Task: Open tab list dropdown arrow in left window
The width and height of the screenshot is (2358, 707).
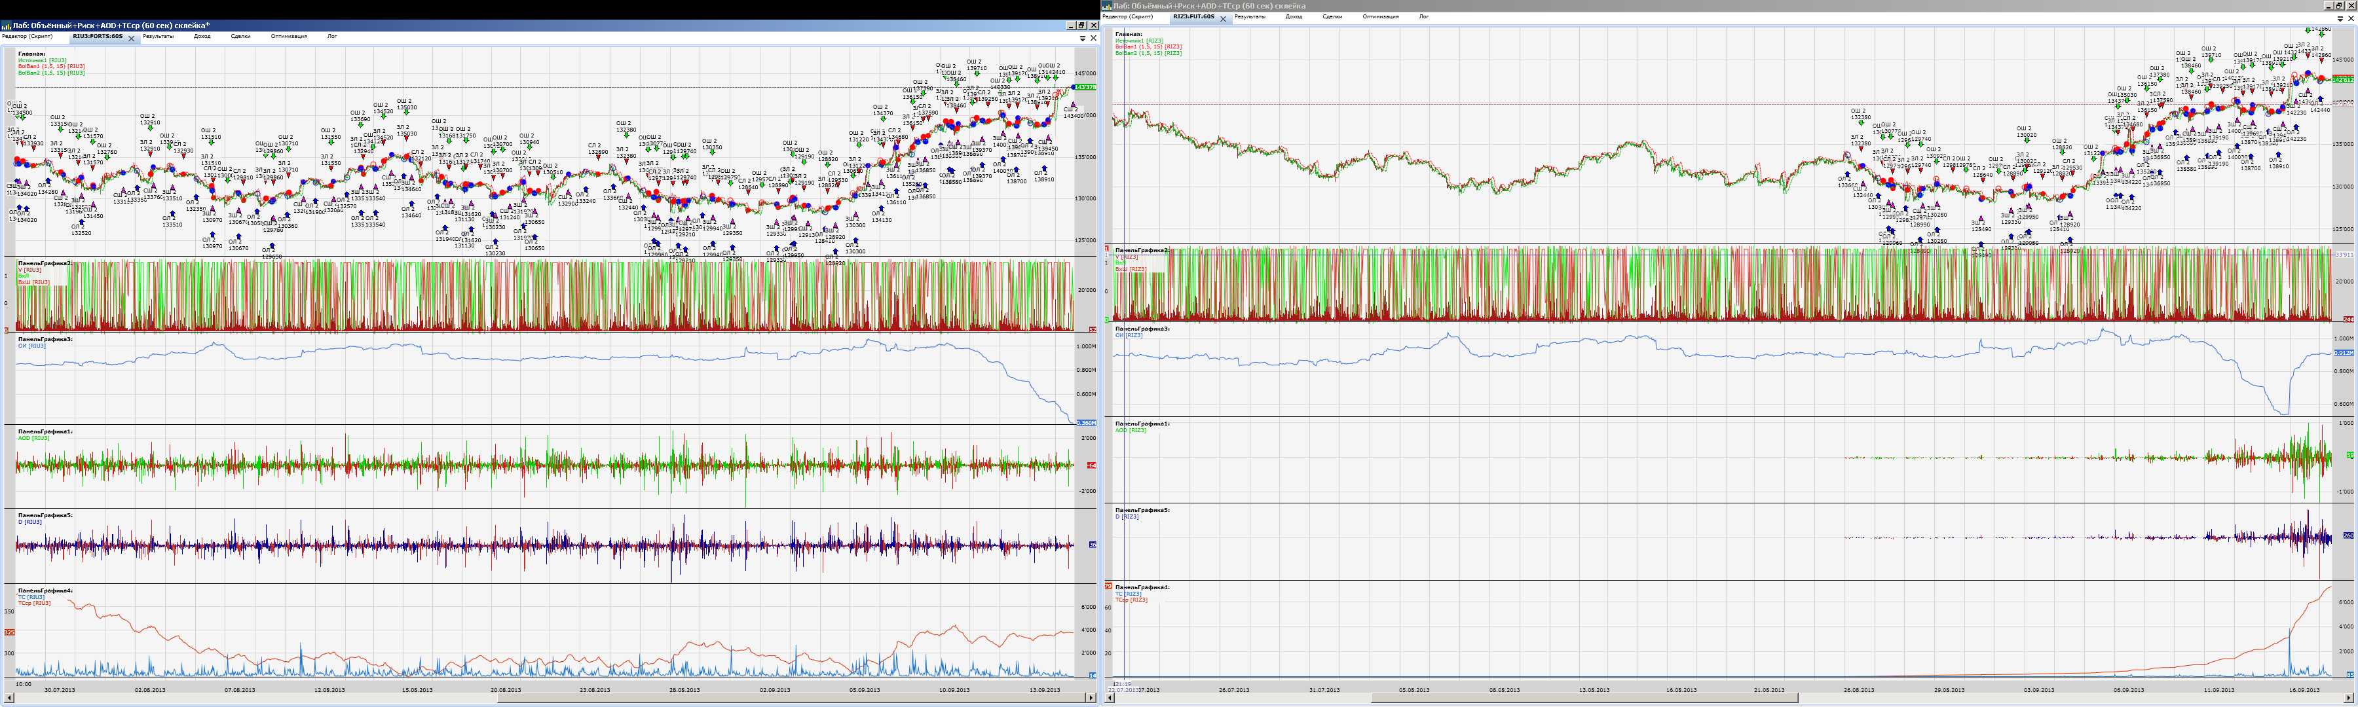Action: (1083, 39)
